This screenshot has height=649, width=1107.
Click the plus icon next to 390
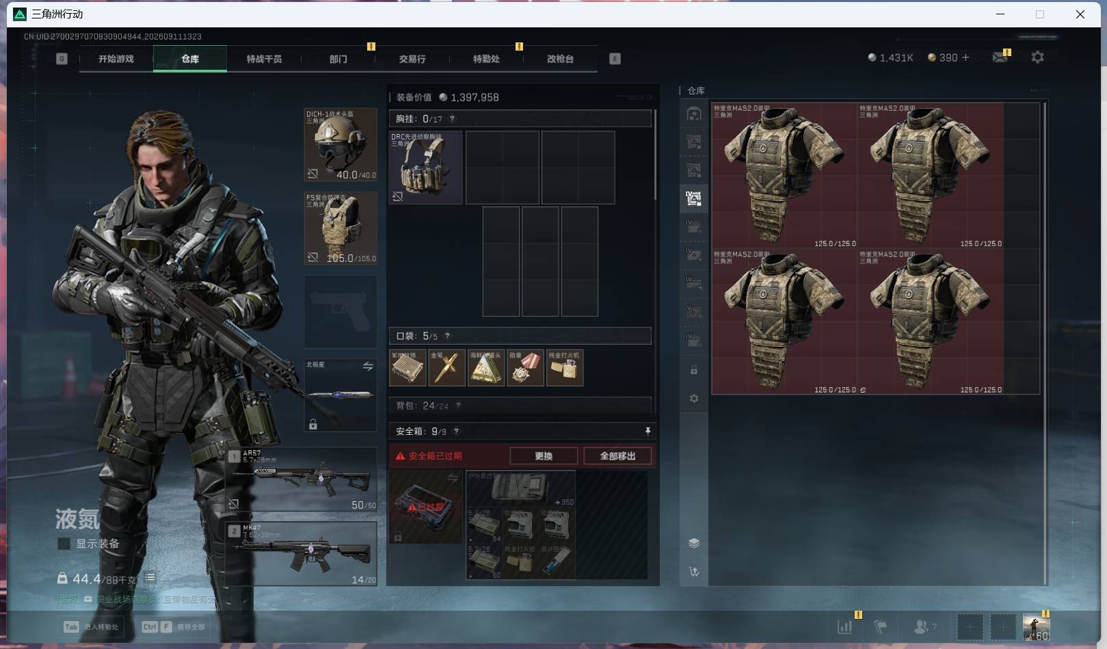click(x=965, y=57)
